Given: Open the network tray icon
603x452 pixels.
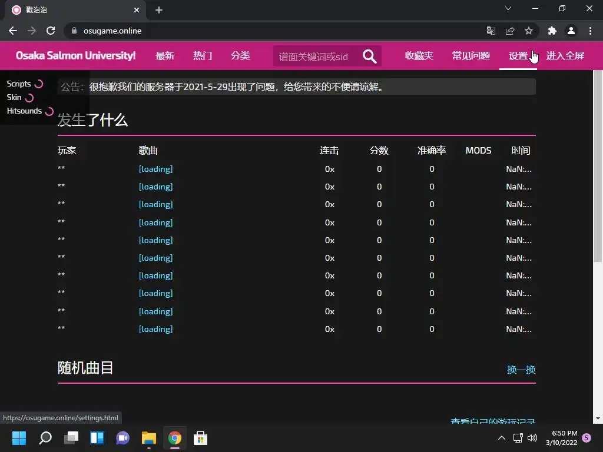Looking at the screenshot, I should (518, 438).
